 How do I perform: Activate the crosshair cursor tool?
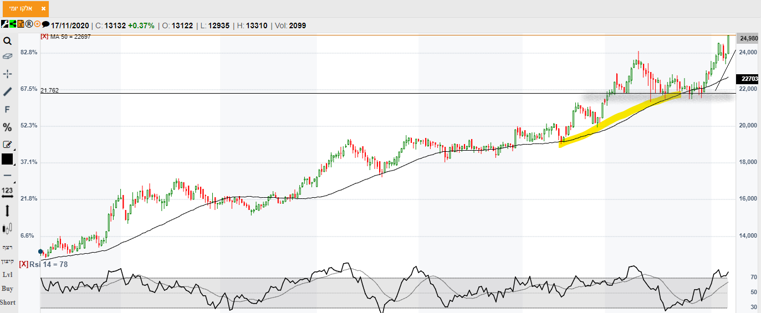click(7, 74)
